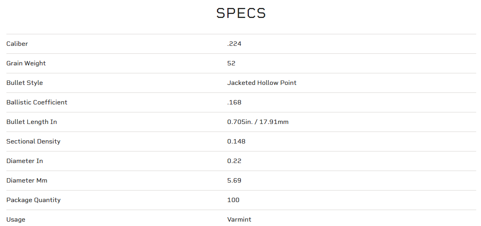Click the Caliber label
This screenshot has width=481, height=226.
click(x=17, y=44)
